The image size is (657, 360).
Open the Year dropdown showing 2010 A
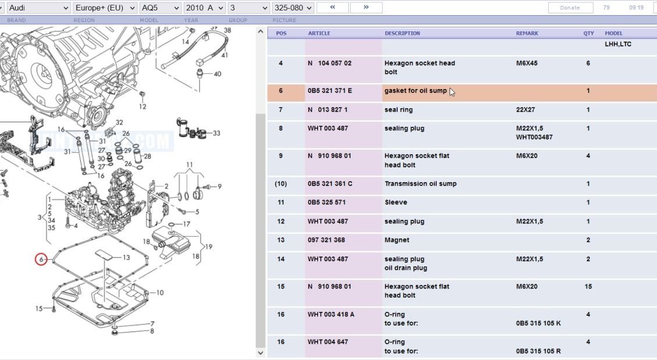(204, 8)
